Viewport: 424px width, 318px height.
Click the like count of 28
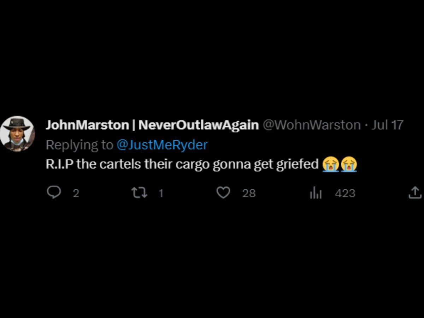(x=249, y=193)
